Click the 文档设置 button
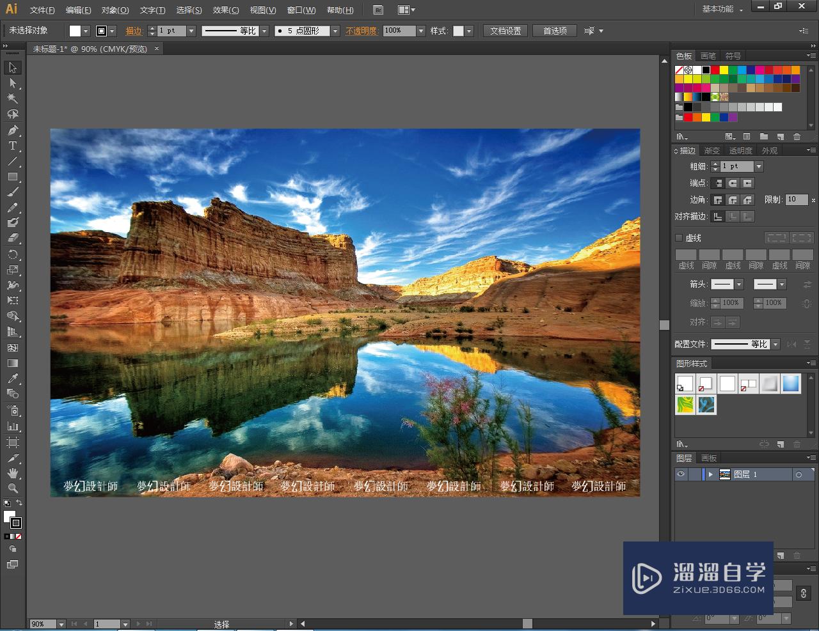 (505, 31)
